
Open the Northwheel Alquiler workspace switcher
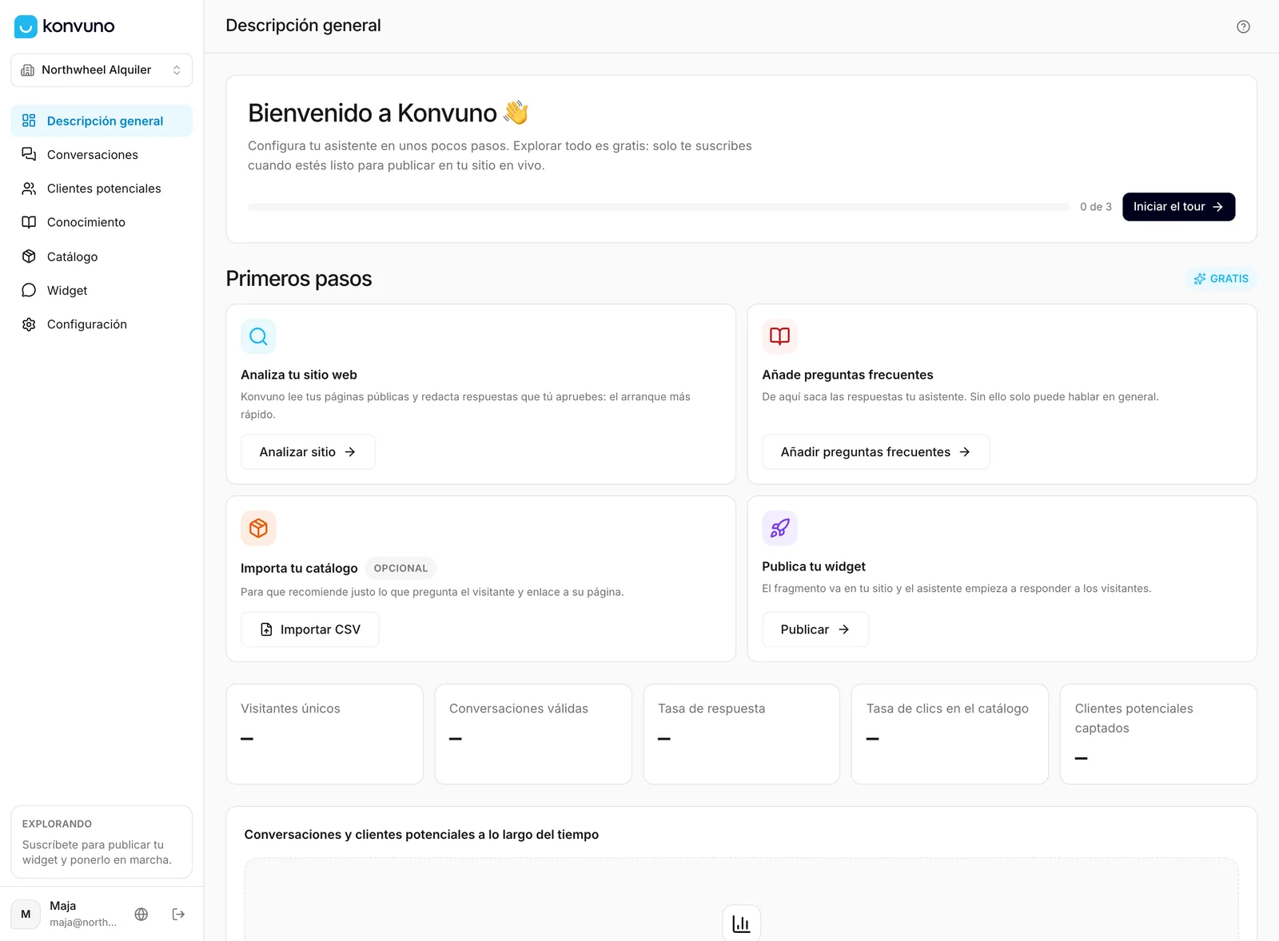point(102,70)
